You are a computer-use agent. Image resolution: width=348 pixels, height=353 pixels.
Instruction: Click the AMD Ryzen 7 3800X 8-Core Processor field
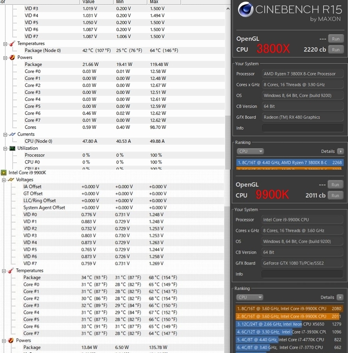tap(303, 73)
